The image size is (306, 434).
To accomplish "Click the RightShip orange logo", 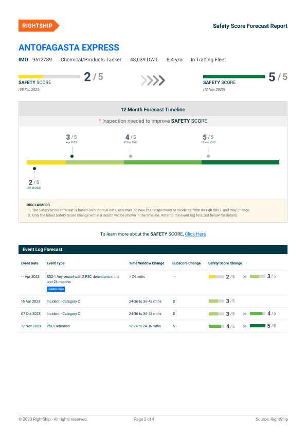I will click(39, 26).
